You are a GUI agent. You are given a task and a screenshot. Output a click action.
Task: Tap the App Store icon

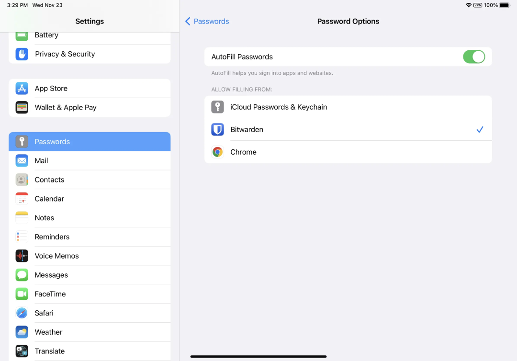[x=22, y=89]
